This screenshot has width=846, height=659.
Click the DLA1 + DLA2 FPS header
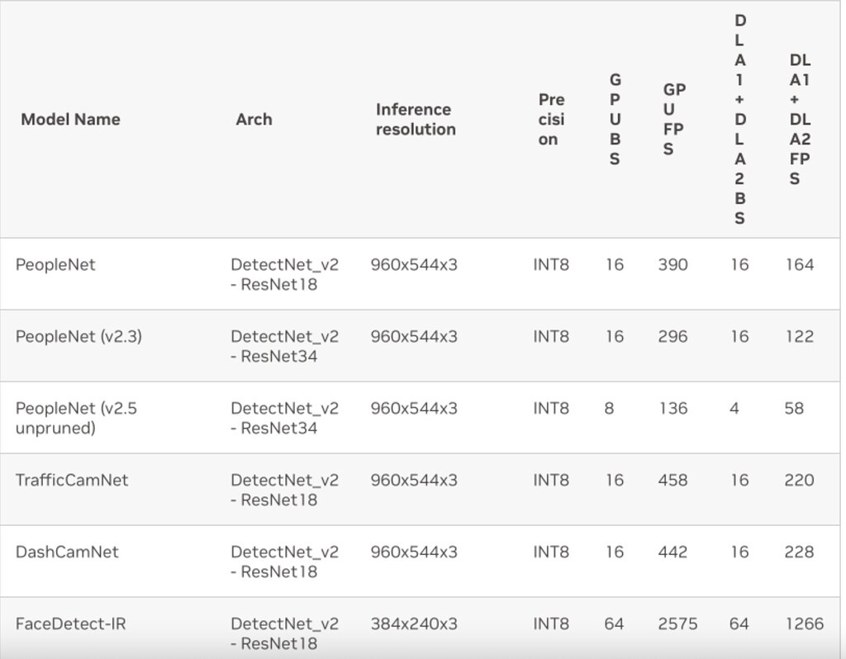point(800,119)
